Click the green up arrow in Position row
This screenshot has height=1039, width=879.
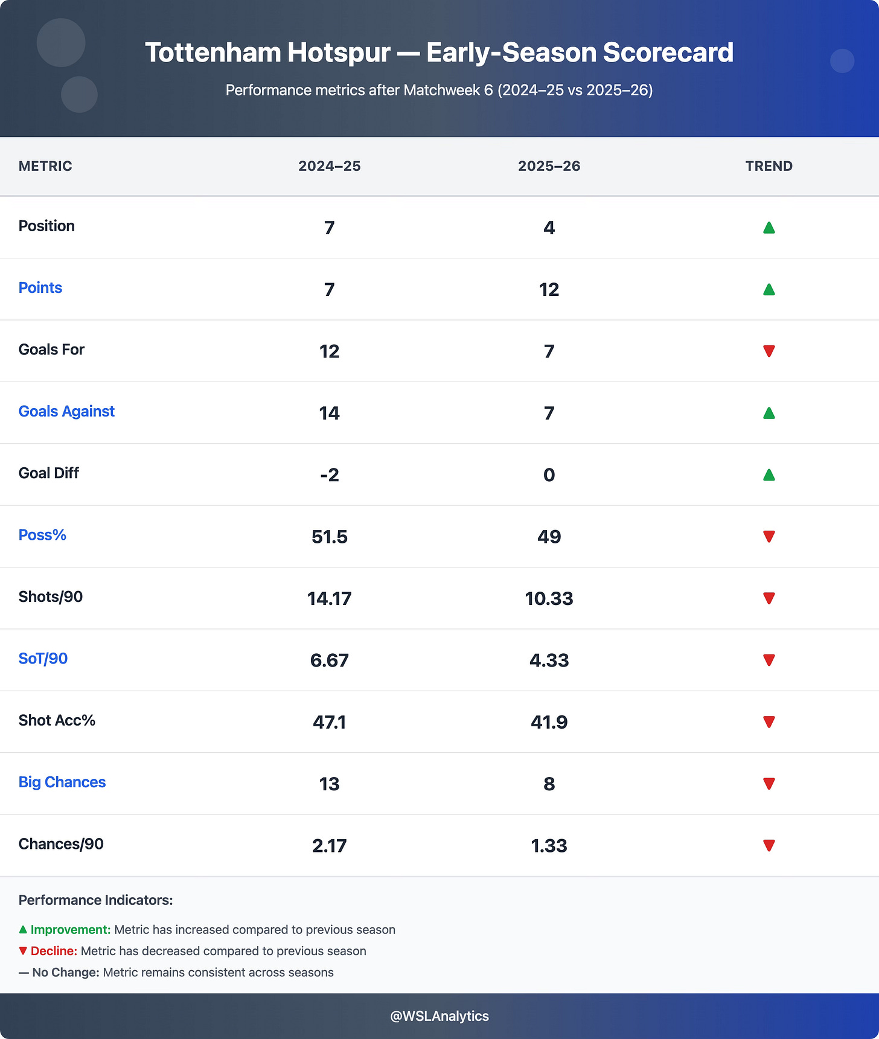pos(769,228)
